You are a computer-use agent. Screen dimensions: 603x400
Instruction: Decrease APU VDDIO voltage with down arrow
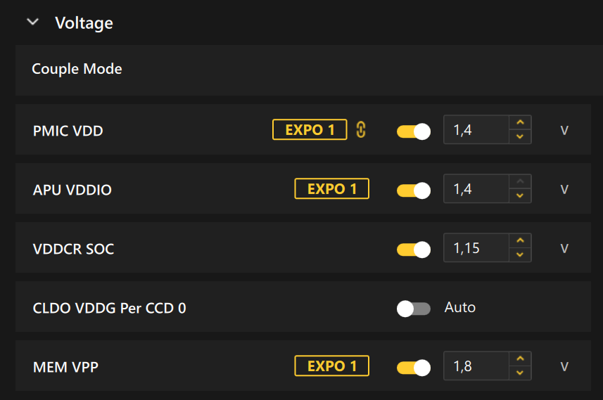[x=520, y=195]
